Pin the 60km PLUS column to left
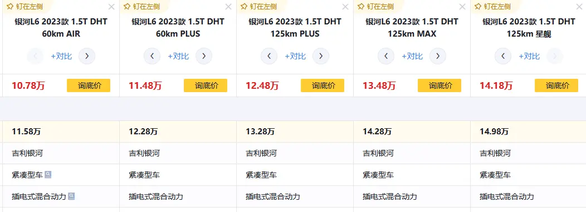The width and height of the screenshot is (586, 212). point(141,6)
